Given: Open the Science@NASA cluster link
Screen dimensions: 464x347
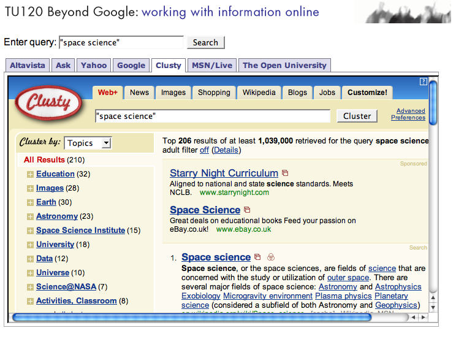Looking at the screenshot, I should (66, 287).
